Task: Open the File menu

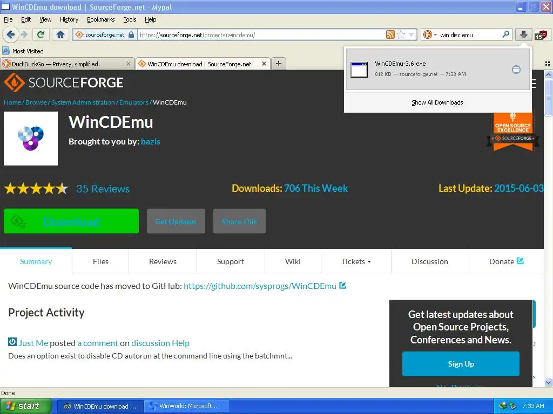Action: (x=8, y=19)
